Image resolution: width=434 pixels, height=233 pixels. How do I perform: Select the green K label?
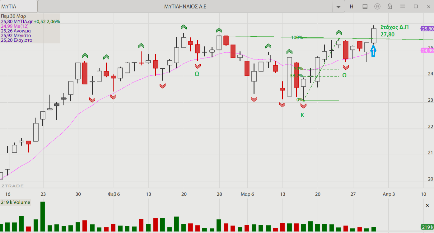[302, 115]
